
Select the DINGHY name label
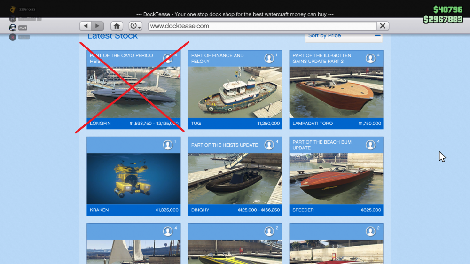(x=200, y=210)
